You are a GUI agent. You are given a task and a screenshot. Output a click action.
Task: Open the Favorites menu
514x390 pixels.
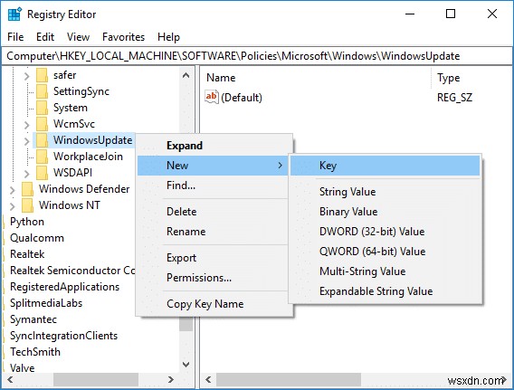click(123, 37)
